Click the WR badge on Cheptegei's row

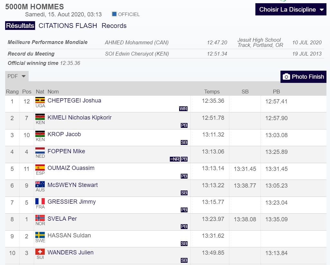(x=183, y=109)
